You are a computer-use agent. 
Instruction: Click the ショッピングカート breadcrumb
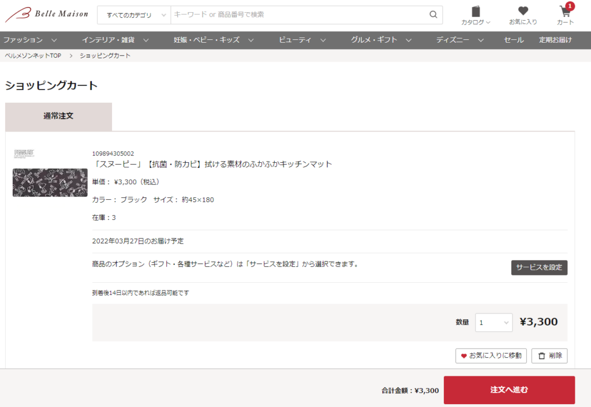click(x=105, y=56)
